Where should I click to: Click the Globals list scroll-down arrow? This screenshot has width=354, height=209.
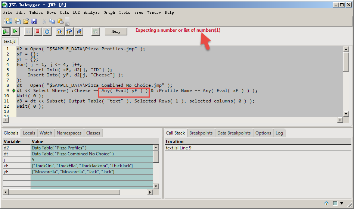(156, 186)
